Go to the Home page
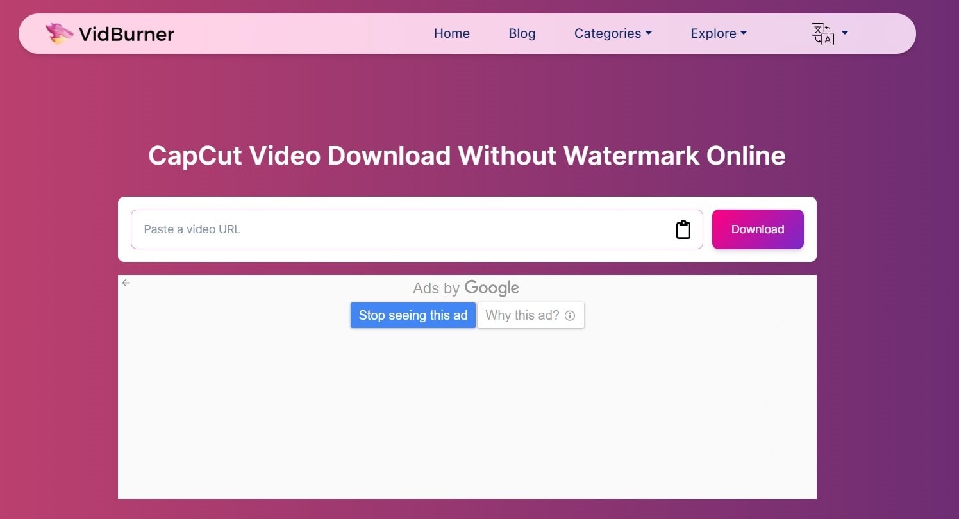The height and width of the screenshot is (519, 959). (x=451, y=33)
